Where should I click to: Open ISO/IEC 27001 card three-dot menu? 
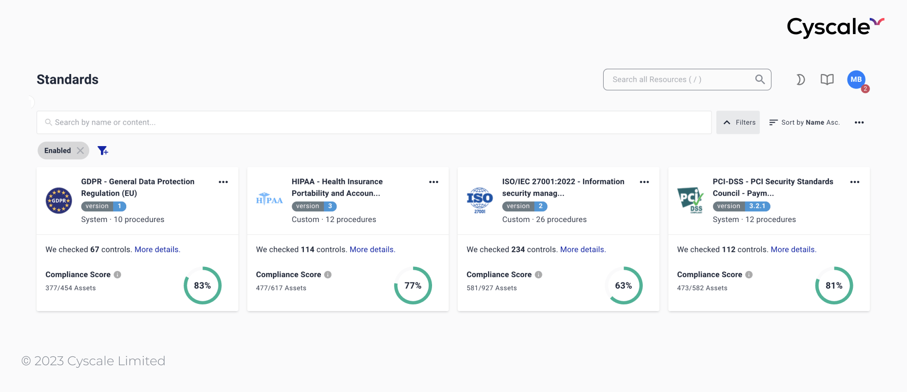point(644,182)
